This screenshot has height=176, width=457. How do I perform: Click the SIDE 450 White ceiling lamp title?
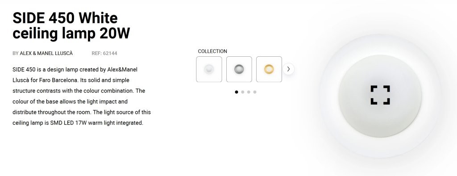[x=71, y=26]
